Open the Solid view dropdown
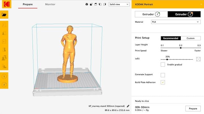Screen dimensions: 204x114 coord(119,5)
